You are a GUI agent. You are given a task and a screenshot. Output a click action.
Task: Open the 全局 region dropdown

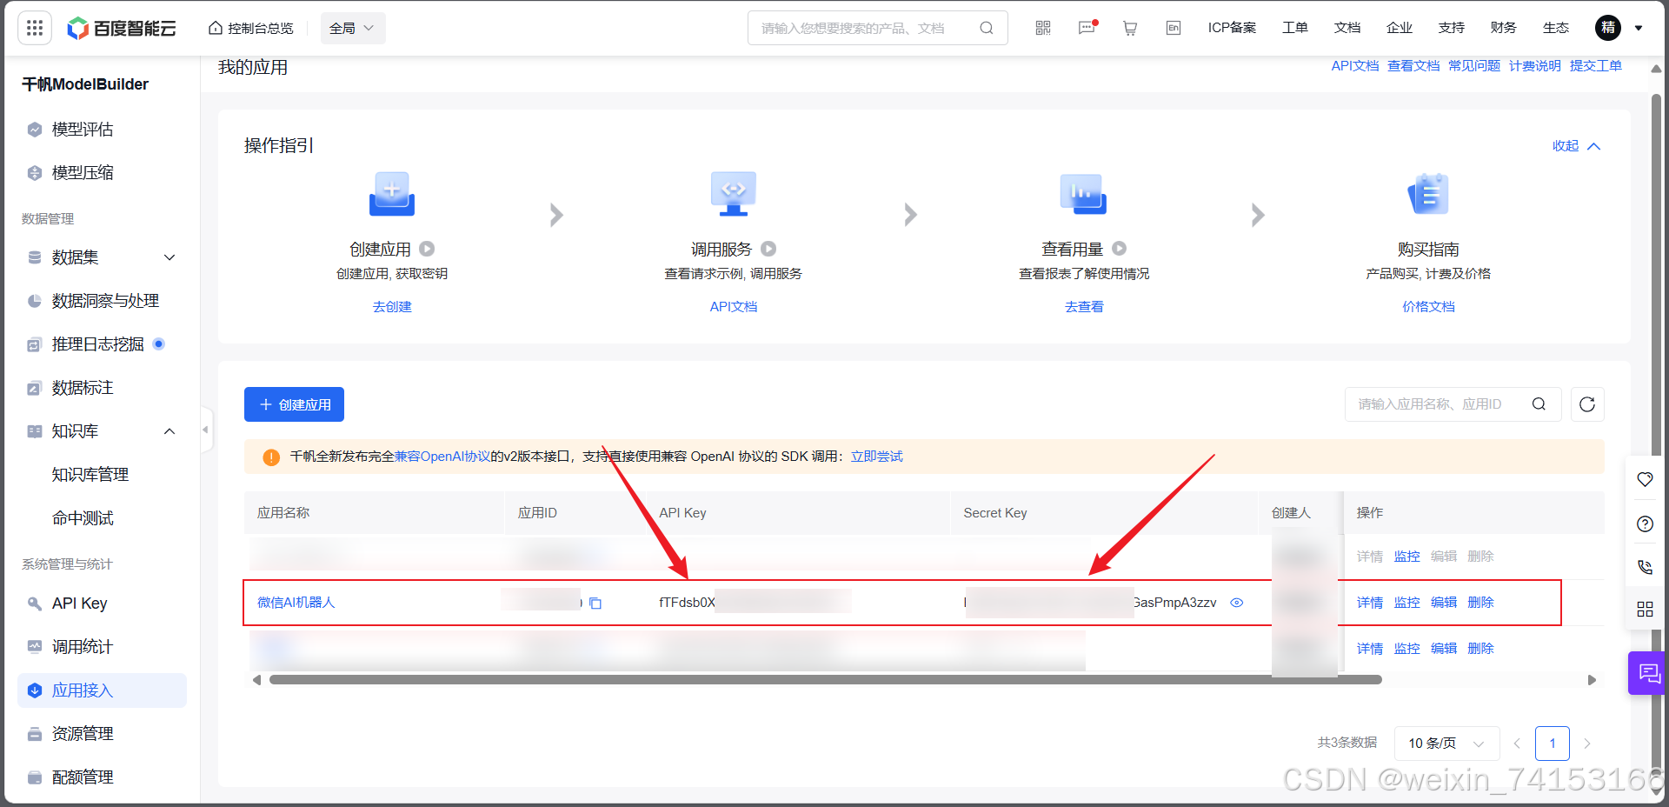coord(353,28)
